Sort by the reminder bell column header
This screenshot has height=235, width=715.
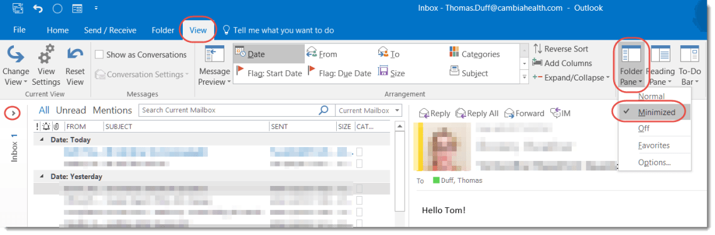pyautogui.click(x=46, y=126)
